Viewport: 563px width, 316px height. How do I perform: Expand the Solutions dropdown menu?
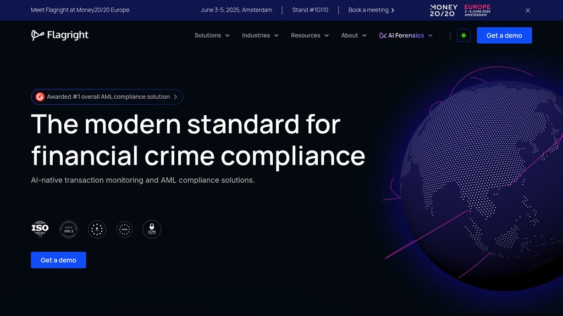pyautogui.click(x=212, y=36)
